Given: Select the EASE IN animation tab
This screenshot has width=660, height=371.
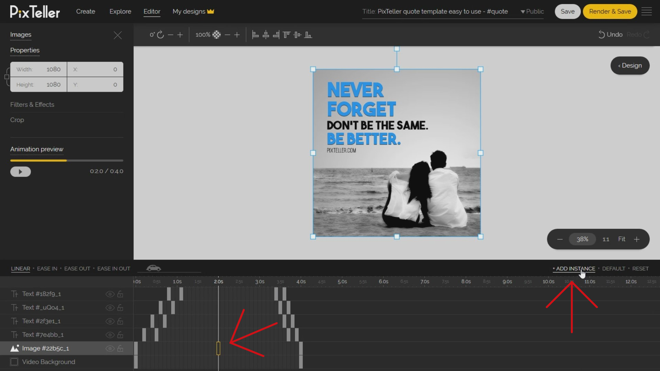Looking at the screenshot, I should tap(47, 268).
